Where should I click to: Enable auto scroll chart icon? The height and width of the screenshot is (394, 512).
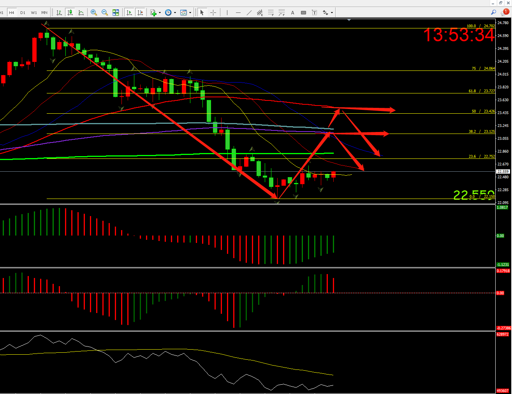pyautogui.click(x=129, y=12)
